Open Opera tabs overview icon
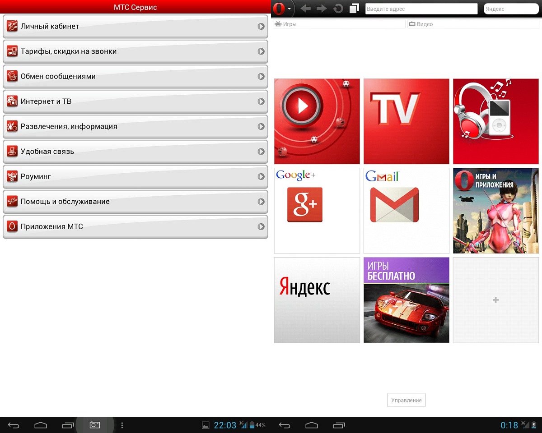The width and height of the screenshot is (542, 433). (354, 9)
